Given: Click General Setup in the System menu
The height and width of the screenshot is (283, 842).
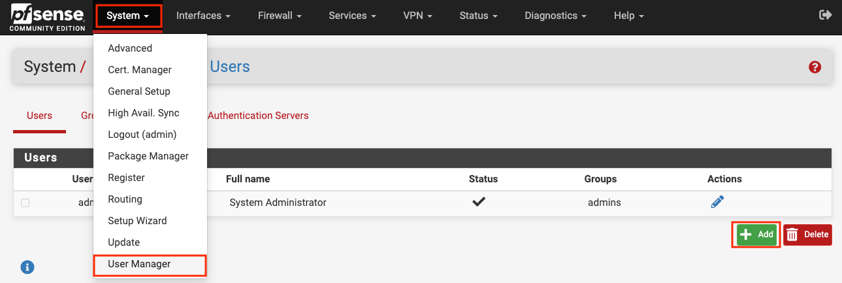Looking at the screenshot, I should [139, 92].
